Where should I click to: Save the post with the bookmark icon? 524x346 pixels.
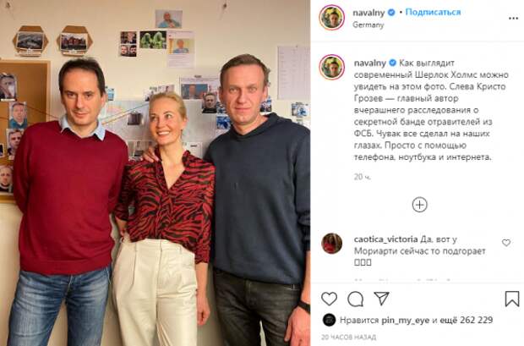point(511,299)
